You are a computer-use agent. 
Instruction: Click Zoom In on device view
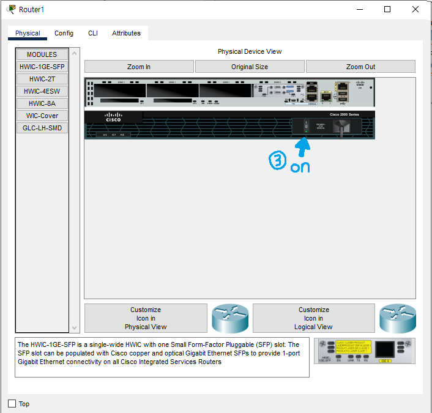coord(139,67)
